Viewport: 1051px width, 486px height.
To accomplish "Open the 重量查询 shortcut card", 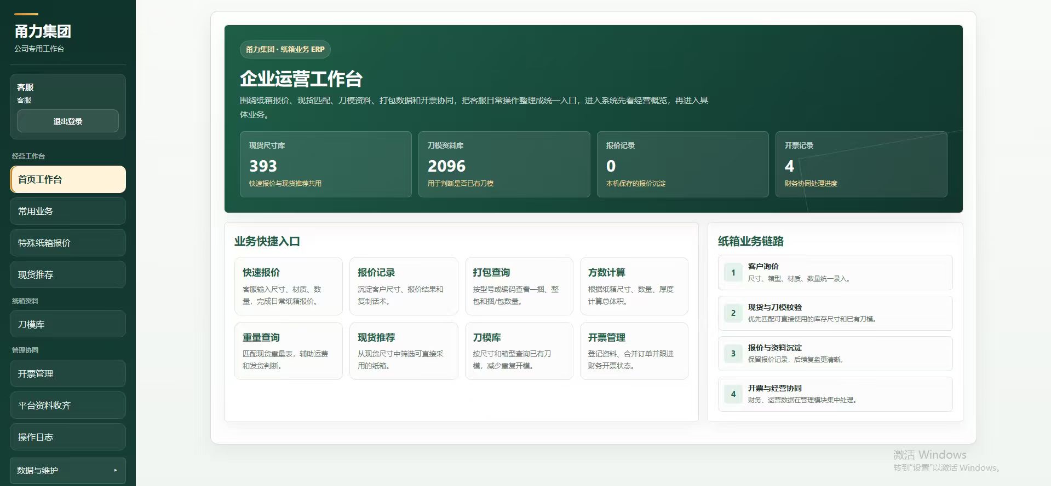I will [289, 351].
